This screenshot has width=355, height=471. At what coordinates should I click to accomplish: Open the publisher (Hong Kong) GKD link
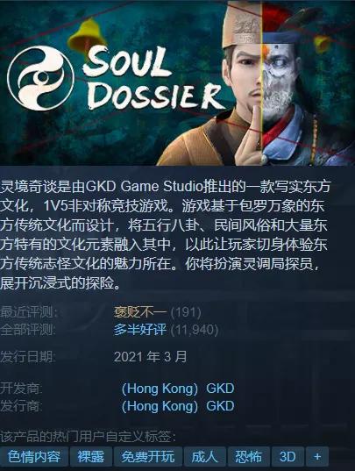(178, 406)
